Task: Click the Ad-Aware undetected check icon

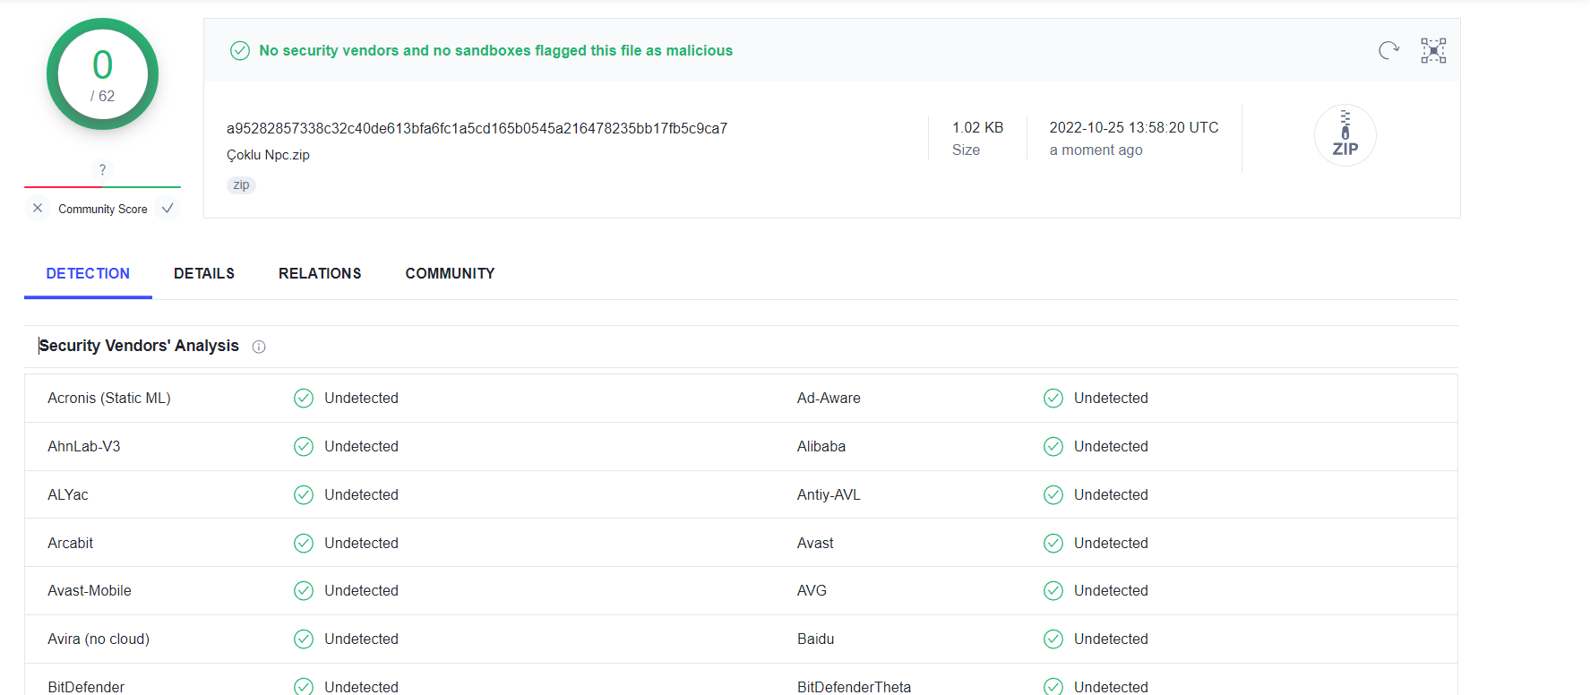Action: [x=1053, y=398]
